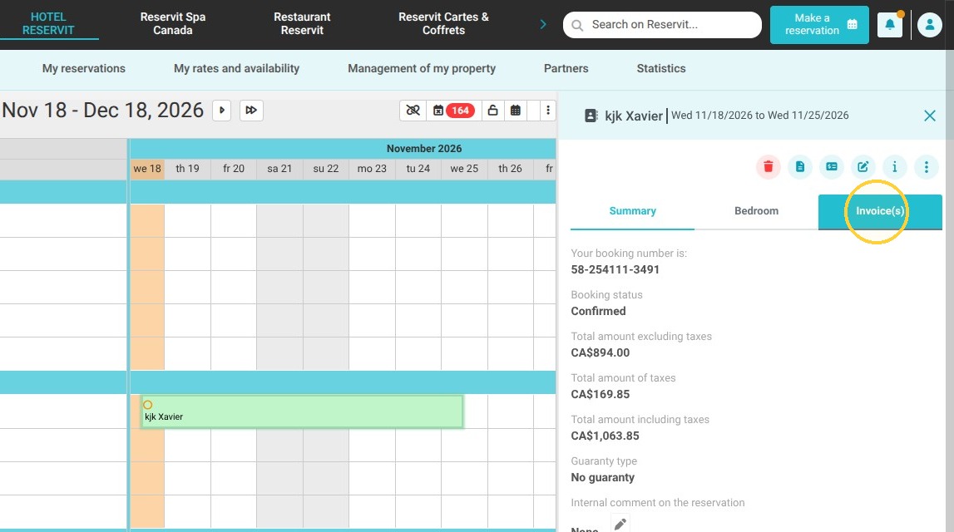Open more options in the reservation panel
Image resolution: width=954 pixels, height=532 pixels.
[926, 166]
